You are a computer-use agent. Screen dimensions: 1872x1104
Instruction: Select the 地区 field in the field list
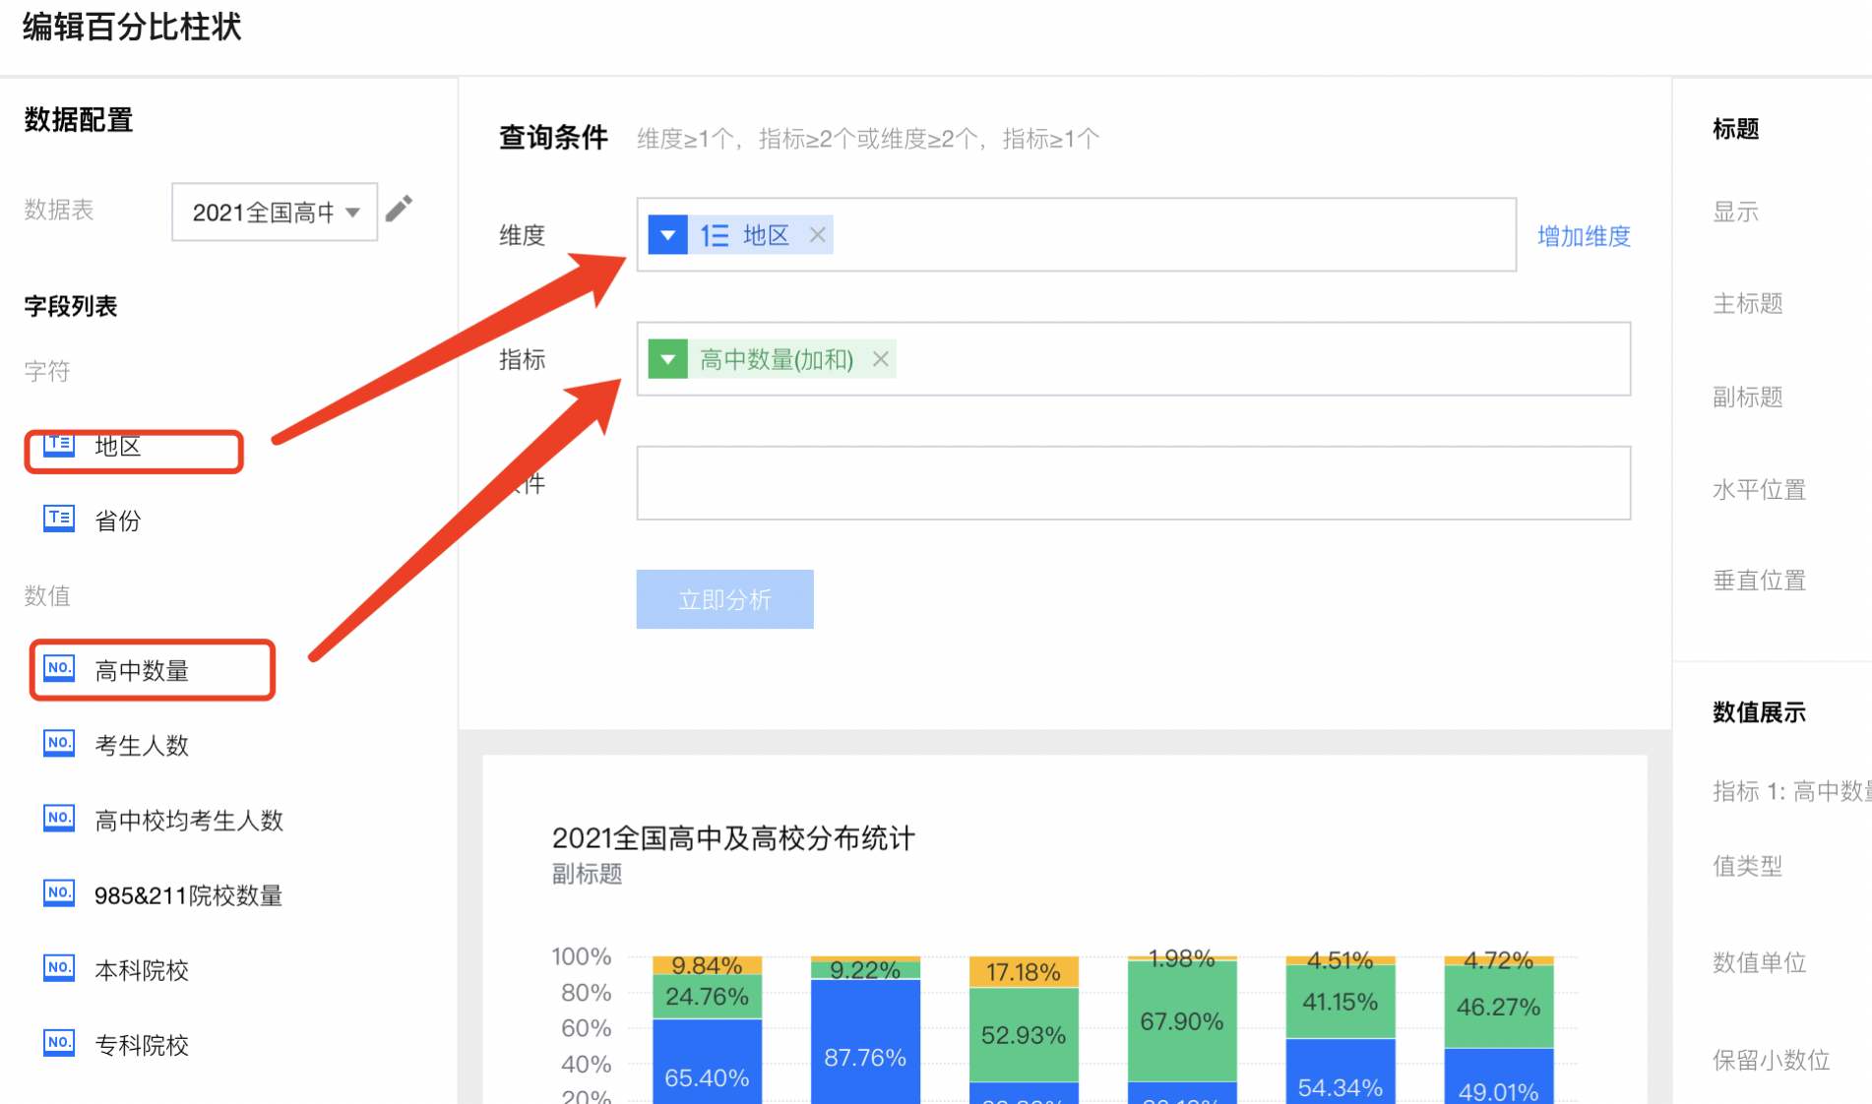click(118, 446)
